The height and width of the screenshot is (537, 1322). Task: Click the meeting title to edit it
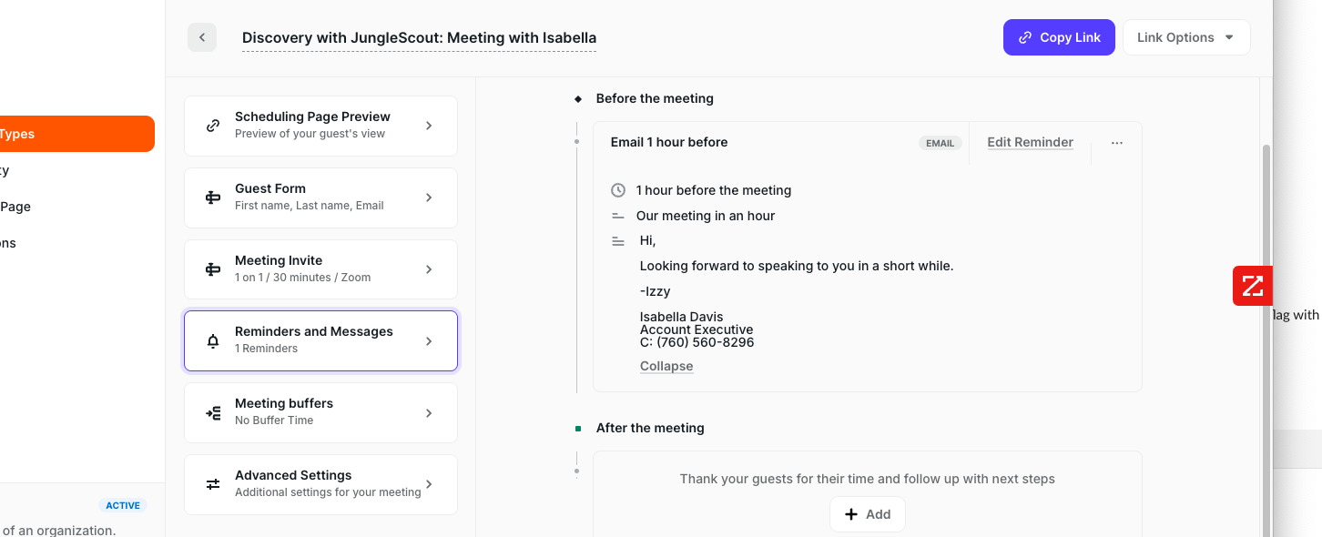419,38
